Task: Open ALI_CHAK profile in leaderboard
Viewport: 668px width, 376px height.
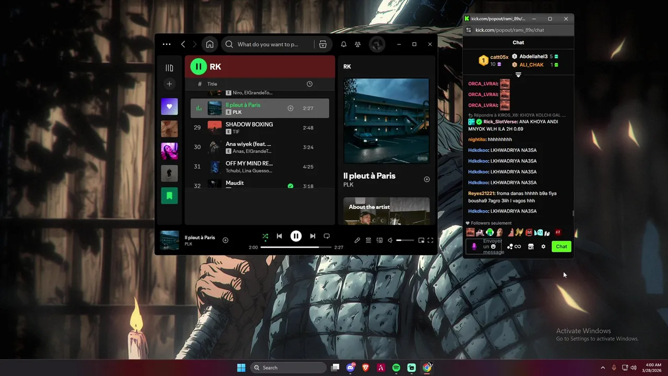Action: 531,65
